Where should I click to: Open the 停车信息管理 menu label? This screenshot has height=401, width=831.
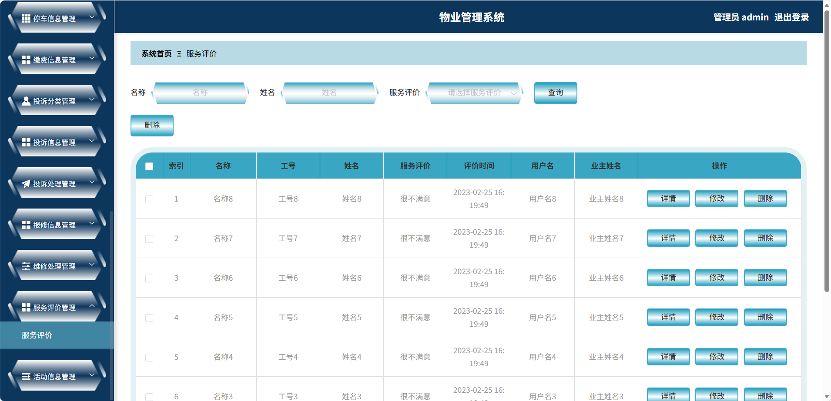tap(54, 19)
